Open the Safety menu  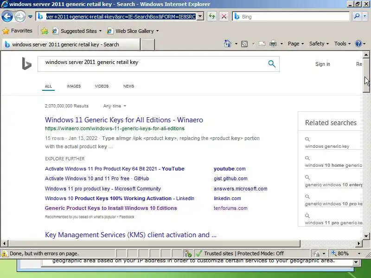click(319, 44)
